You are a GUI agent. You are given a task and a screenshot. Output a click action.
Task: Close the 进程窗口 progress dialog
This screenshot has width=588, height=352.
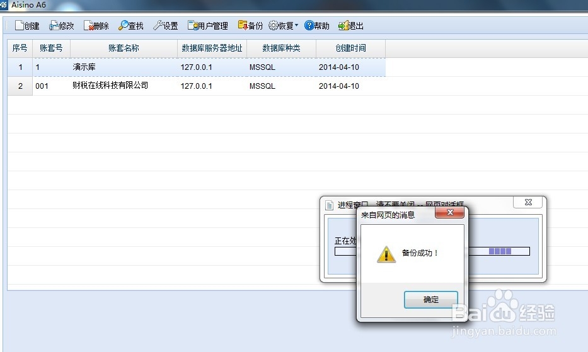click(528, 202)
